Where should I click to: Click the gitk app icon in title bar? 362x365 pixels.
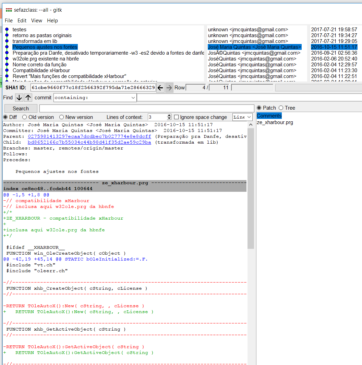point(9,10)
